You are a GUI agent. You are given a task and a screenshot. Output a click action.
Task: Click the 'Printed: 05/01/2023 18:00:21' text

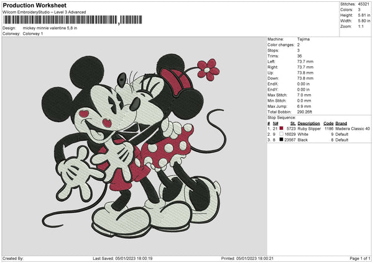[x=247, y=258]
